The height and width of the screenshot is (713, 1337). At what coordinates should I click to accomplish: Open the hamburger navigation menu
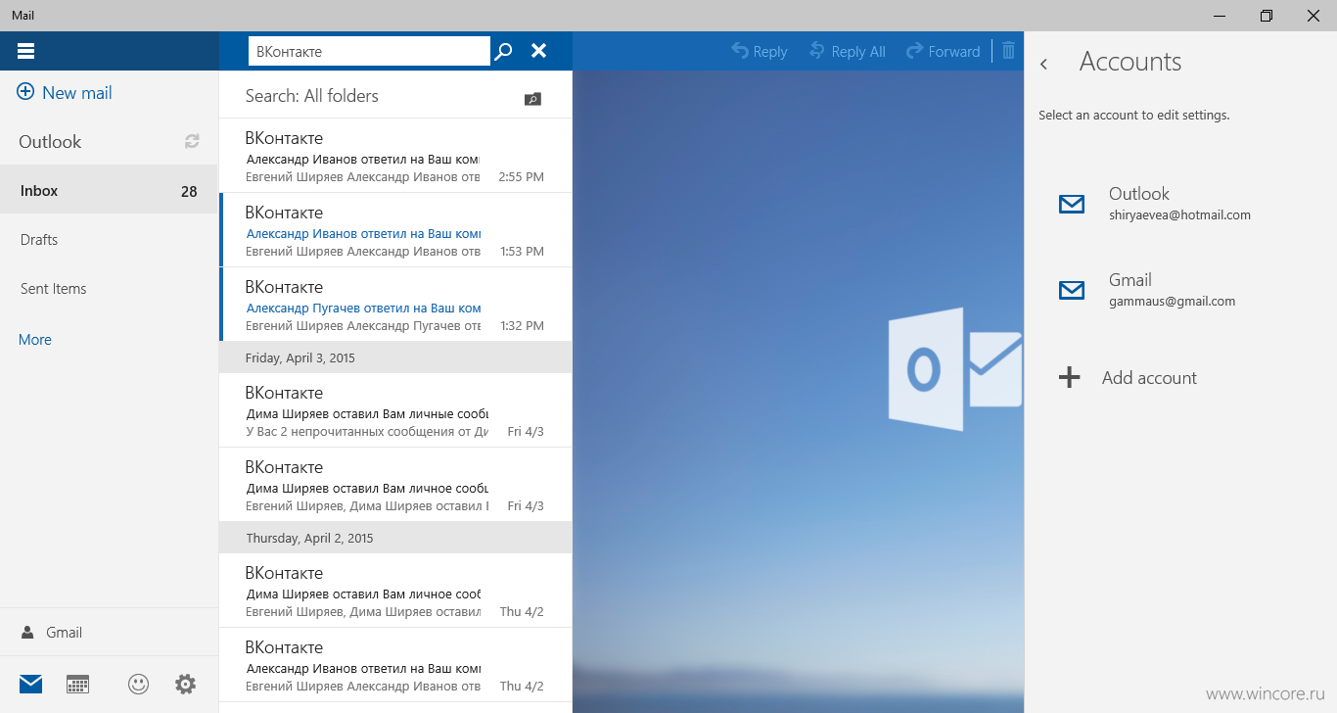(26, 51)
